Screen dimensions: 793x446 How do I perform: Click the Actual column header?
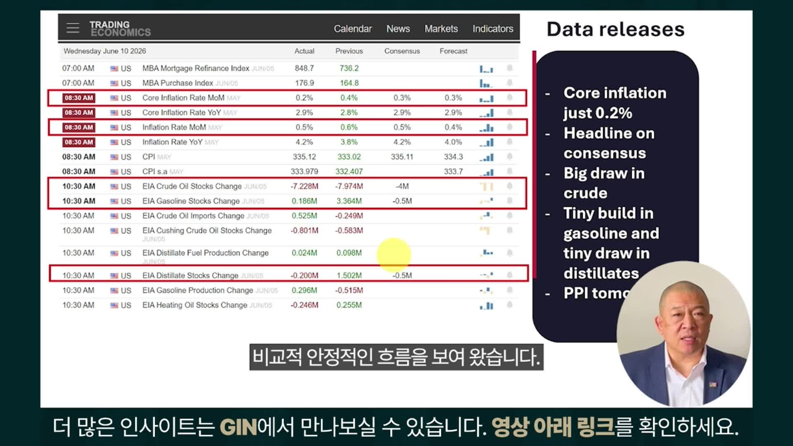pos(304,51)
